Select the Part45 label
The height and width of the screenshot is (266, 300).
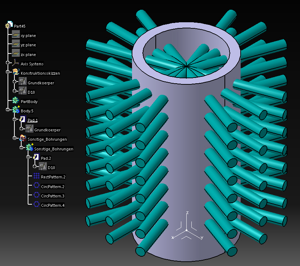click(20, 26)
